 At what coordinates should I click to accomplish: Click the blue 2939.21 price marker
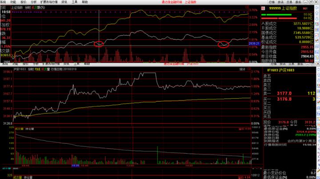[254, 44]
